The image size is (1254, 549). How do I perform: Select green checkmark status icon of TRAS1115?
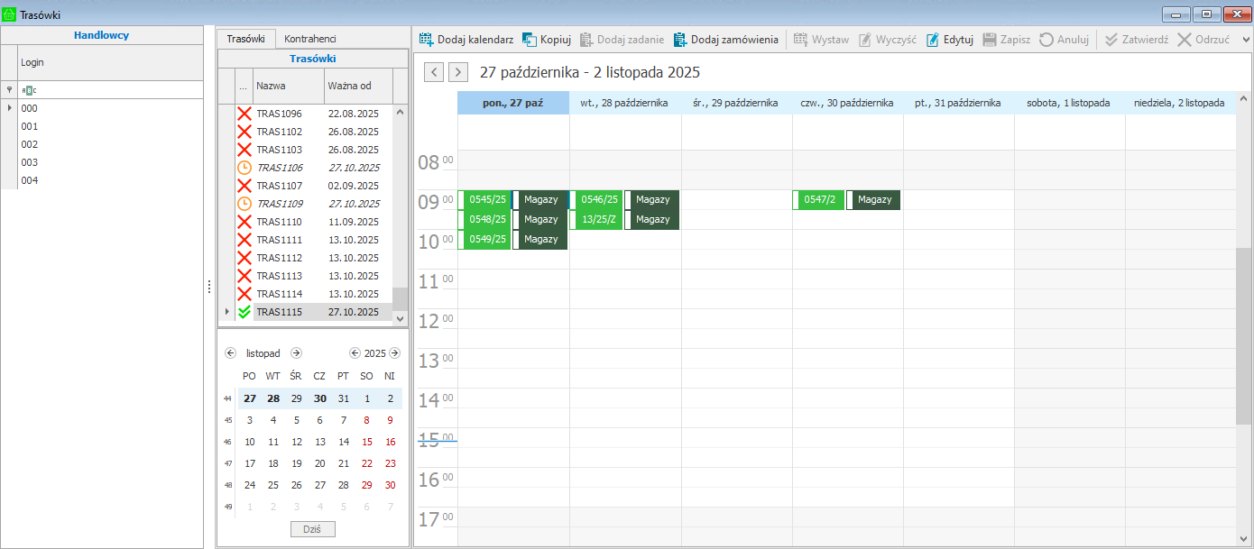click(244, 312)
